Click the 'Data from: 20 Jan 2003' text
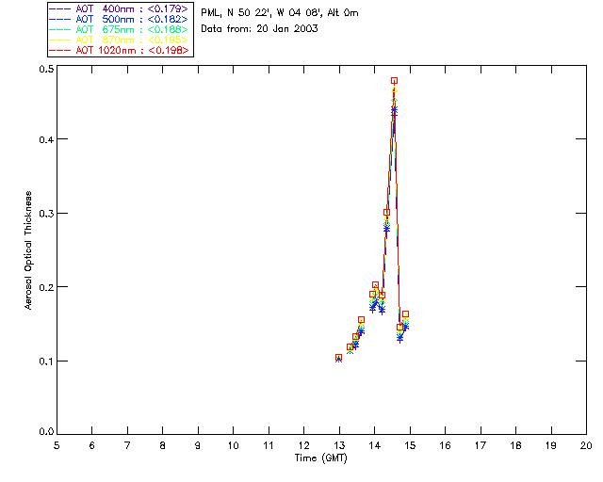This screenshot has height=482, width=603. pos(259,29)
